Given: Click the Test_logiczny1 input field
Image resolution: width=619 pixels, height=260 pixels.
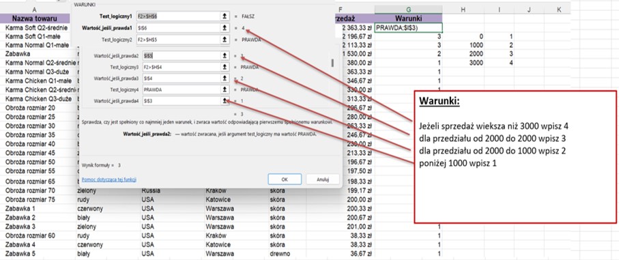Looking at the screenshot, I should coord(178,16).
